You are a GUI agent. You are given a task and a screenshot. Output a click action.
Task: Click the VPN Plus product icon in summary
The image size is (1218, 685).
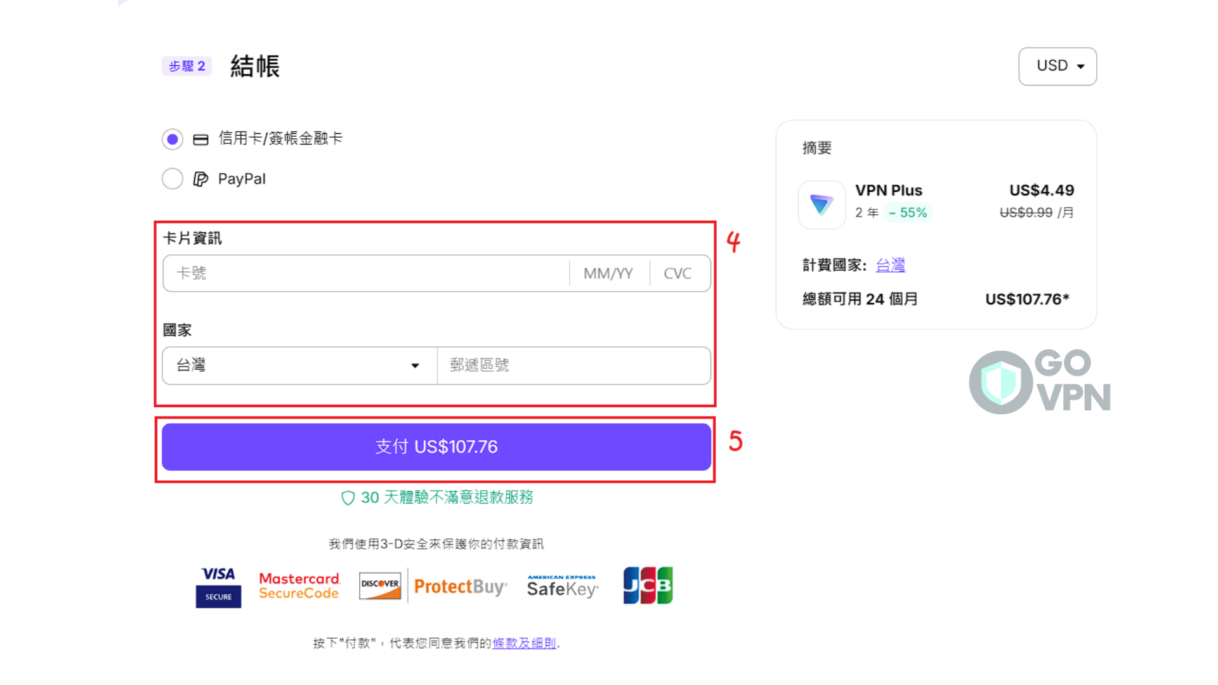click(x=822, y=204)
